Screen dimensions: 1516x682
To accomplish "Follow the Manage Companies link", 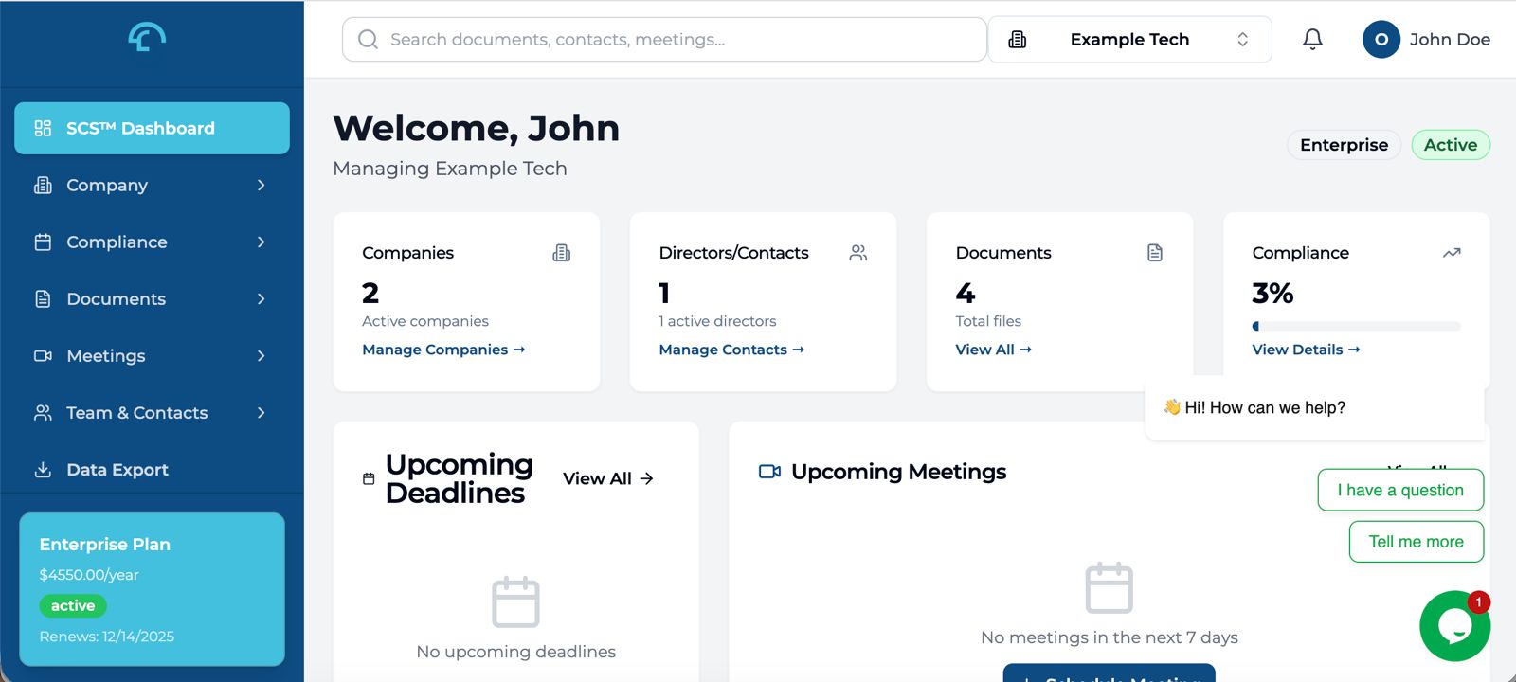I will coord(442,350).
